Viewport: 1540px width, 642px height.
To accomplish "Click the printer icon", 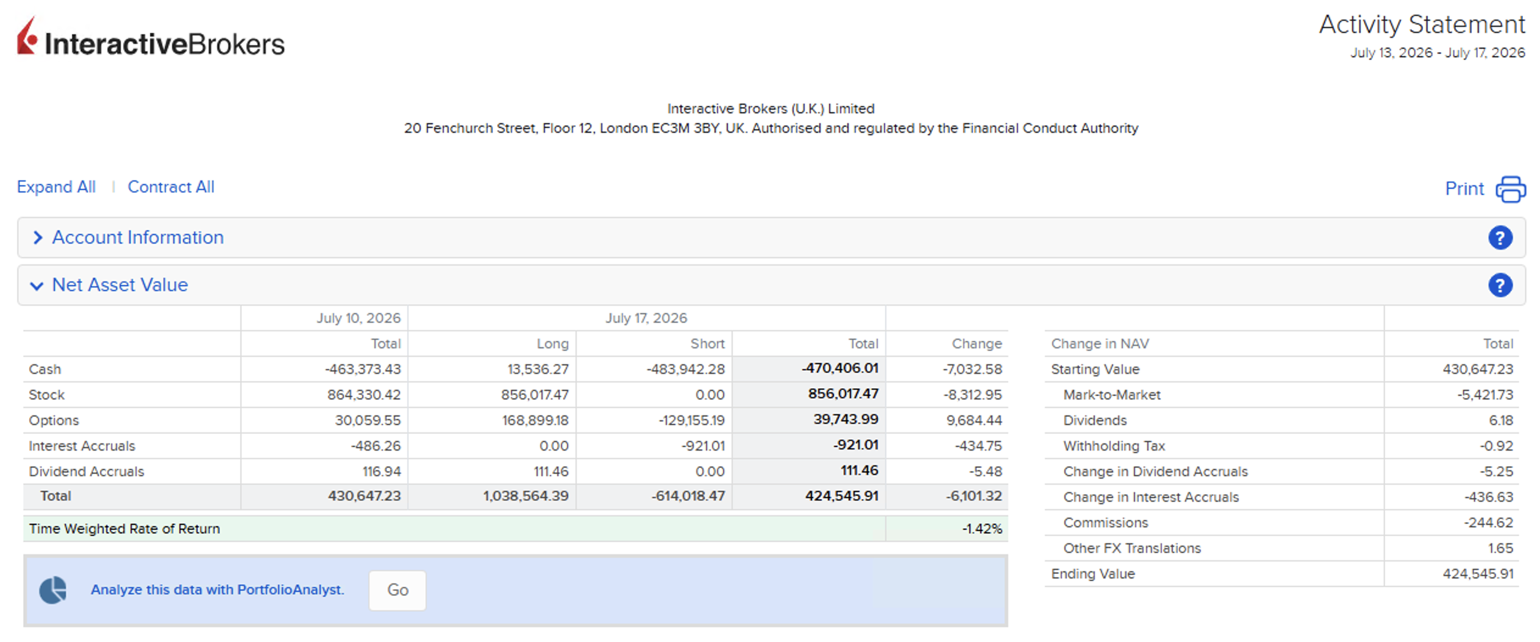I will coord(1510,189).
